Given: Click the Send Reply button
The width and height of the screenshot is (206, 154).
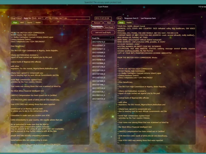Looking at the screenshot, I should (x=109, y=27).
